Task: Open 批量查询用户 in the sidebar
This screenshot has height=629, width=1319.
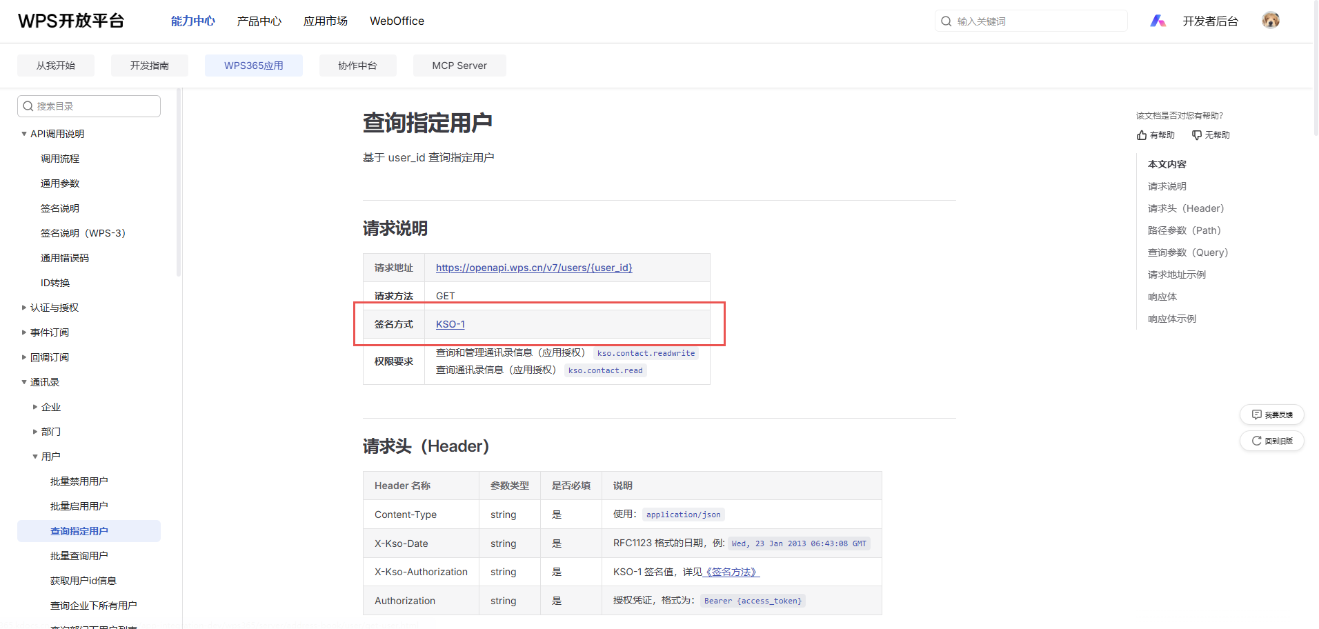Action: (x=79, y=556)
